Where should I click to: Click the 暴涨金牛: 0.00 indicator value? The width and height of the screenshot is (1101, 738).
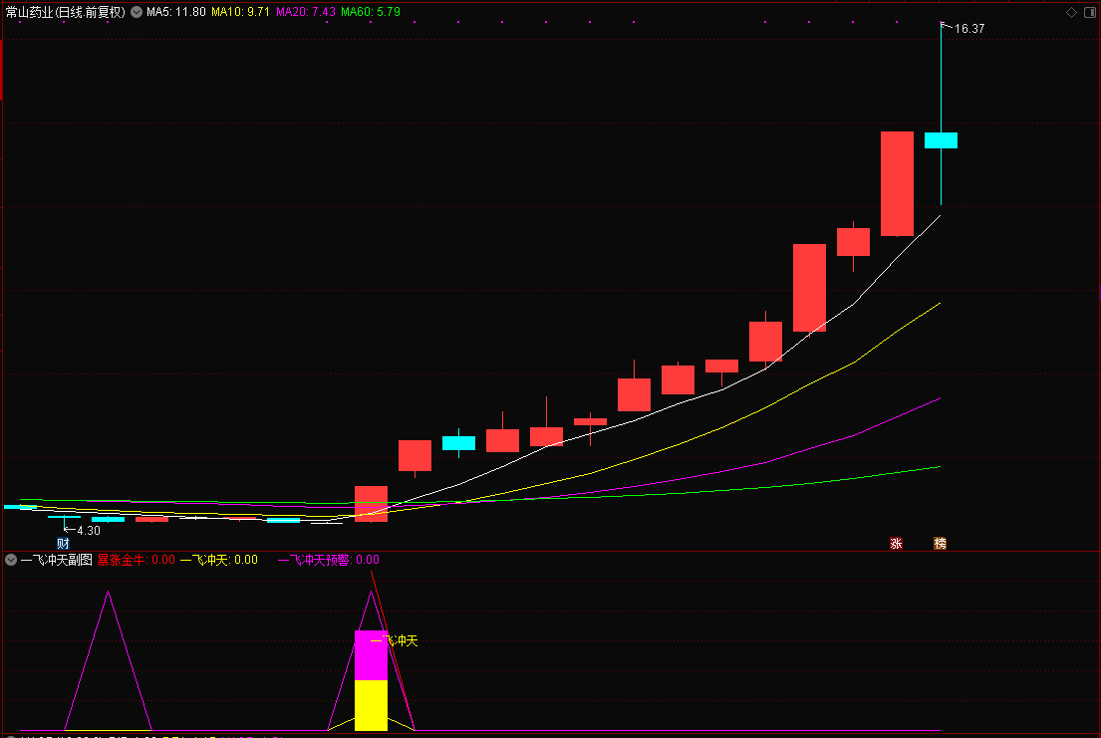click(x=137, y=560)
